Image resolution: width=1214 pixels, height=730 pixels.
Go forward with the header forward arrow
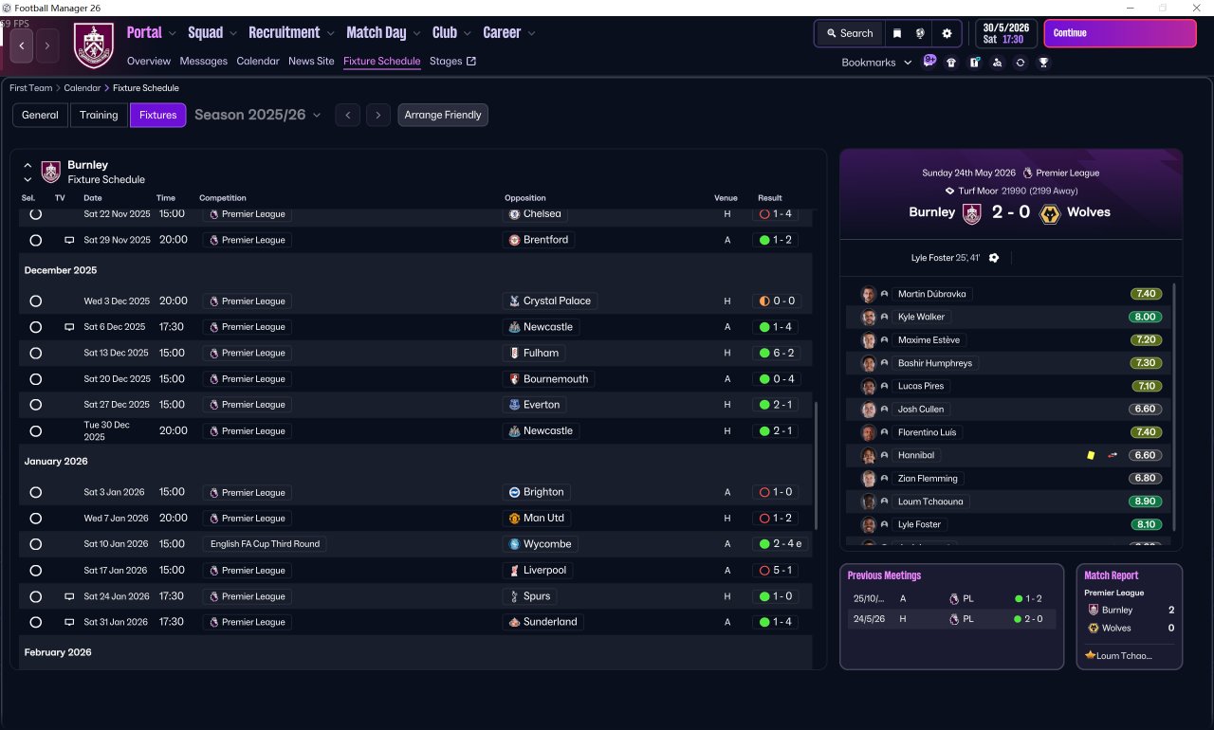tap(47, 46)
